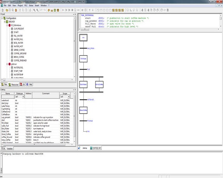Click the first yellow square toolbar icon
Viewport: 223px width, 178px height.
point(113,10)
